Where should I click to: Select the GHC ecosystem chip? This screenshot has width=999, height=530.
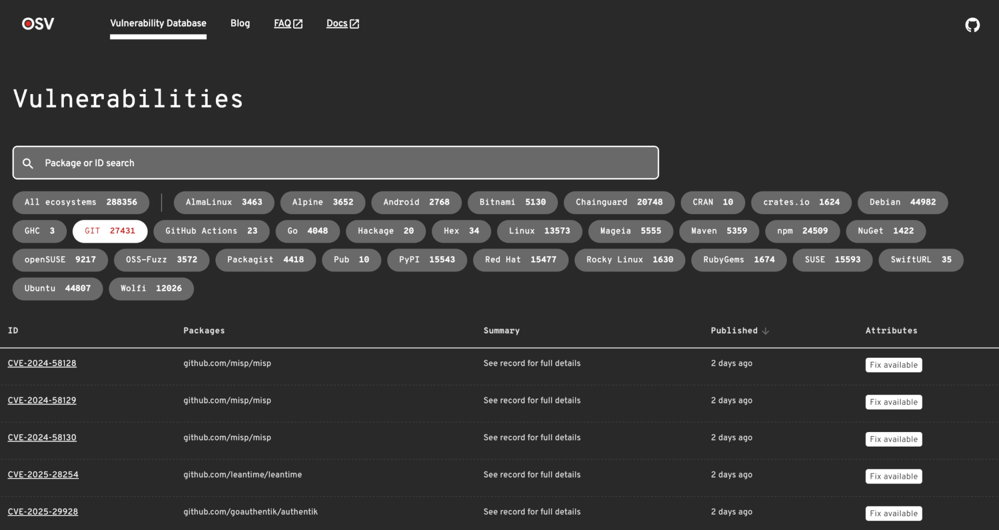[39, 231]
